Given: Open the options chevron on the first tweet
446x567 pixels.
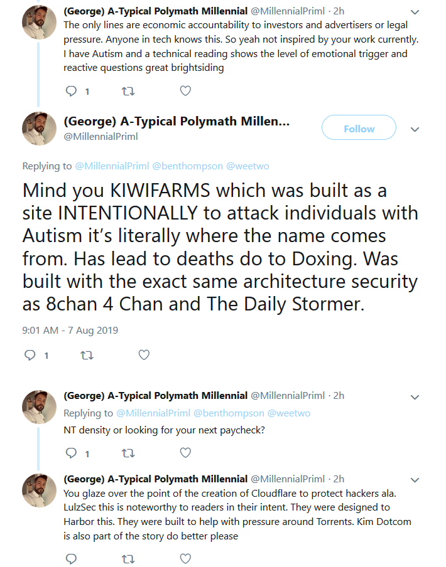Looking at the screenshot, I should pyautogui.click(x=415, y=13).
